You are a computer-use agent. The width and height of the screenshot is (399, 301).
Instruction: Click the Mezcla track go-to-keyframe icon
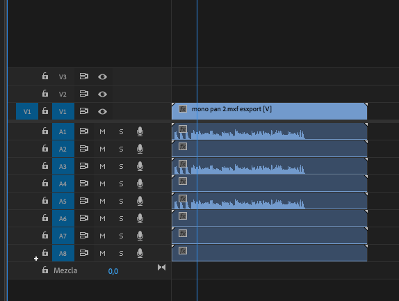(161, 268)
